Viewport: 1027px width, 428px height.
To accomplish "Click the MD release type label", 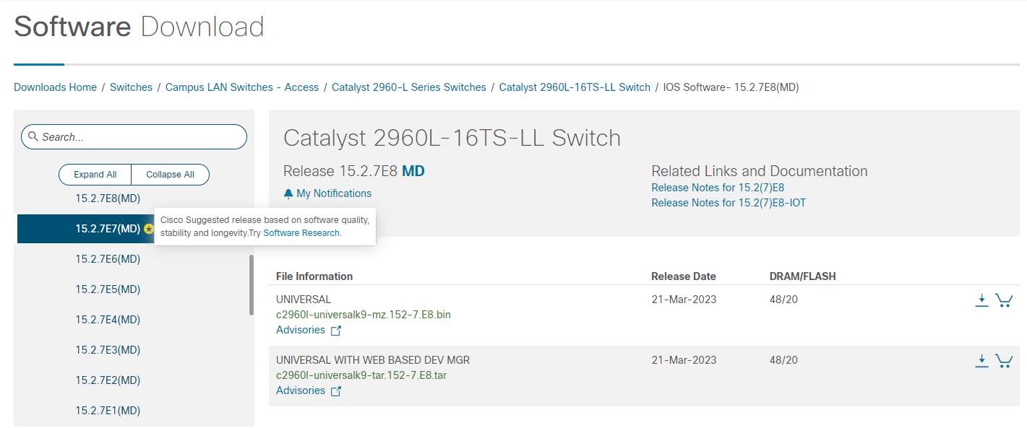I will tap(413, 171).
